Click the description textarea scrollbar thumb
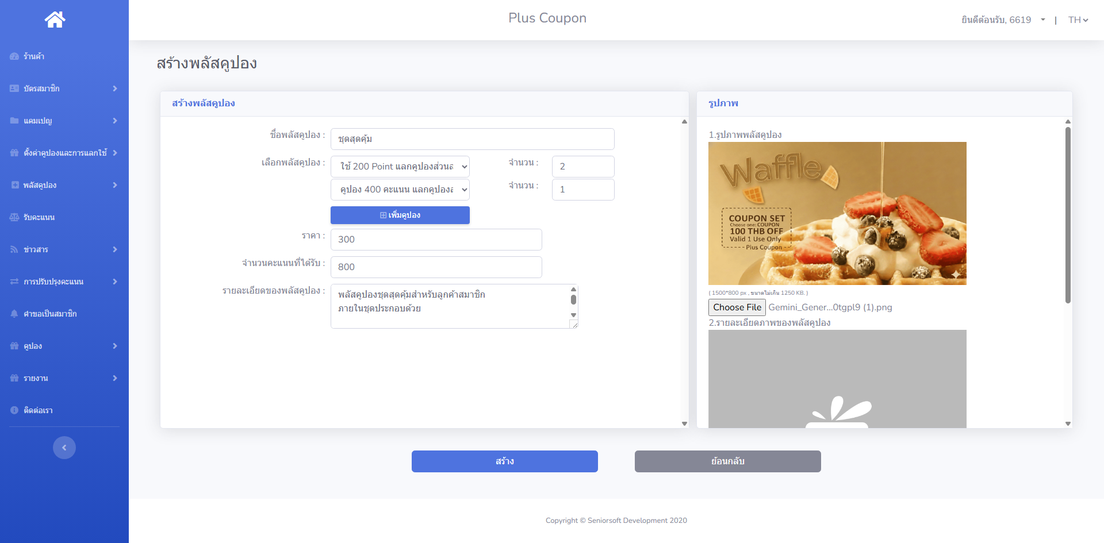 tap(573, 299)
